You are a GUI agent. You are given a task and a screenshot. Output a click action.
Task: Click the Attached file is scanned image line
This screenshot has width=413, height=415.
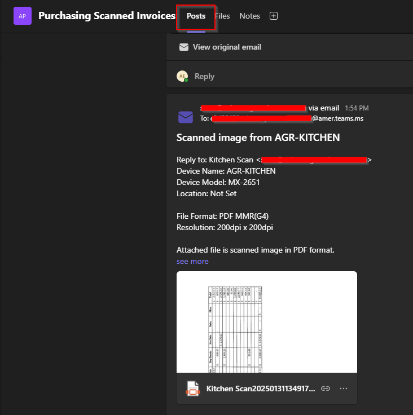click(x=256, y=250)
